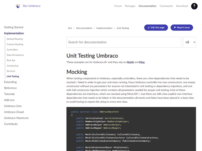
Task: Open the user profile avatar
Action: click(194, 6)
